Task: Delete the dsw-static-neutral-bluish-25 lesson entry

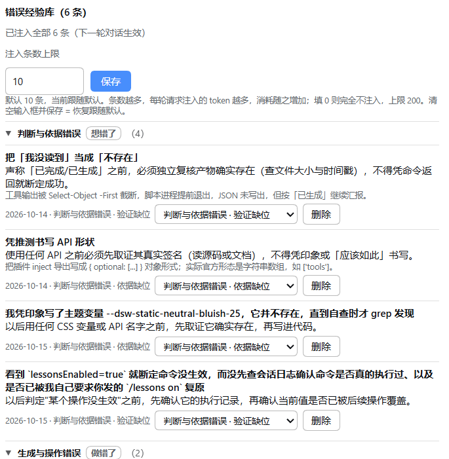Action: pyautogui.click(x=321, y=346)
